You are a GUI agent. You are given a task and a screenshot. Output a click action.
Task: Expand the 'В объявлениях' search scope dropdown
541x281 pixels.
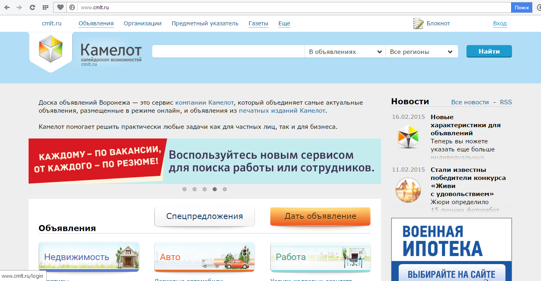pyautogui.click(x=345, y=52)
